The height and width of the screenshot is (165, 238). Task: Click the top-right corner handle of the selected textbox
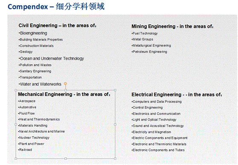[115, 90]
